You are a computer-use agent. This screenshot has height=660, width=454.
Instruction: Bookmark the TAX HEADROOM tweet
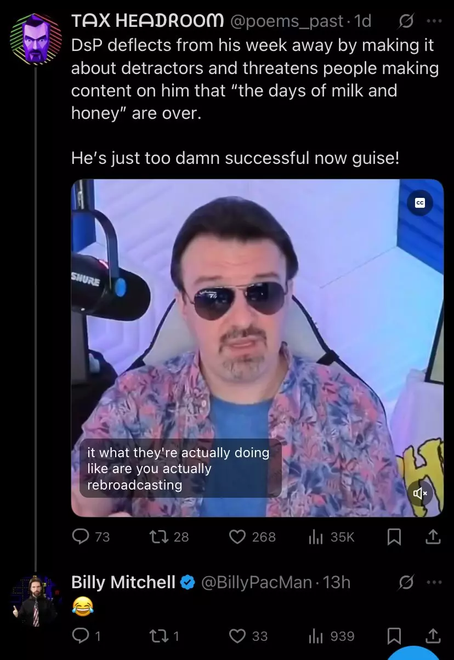click(394, 537)
